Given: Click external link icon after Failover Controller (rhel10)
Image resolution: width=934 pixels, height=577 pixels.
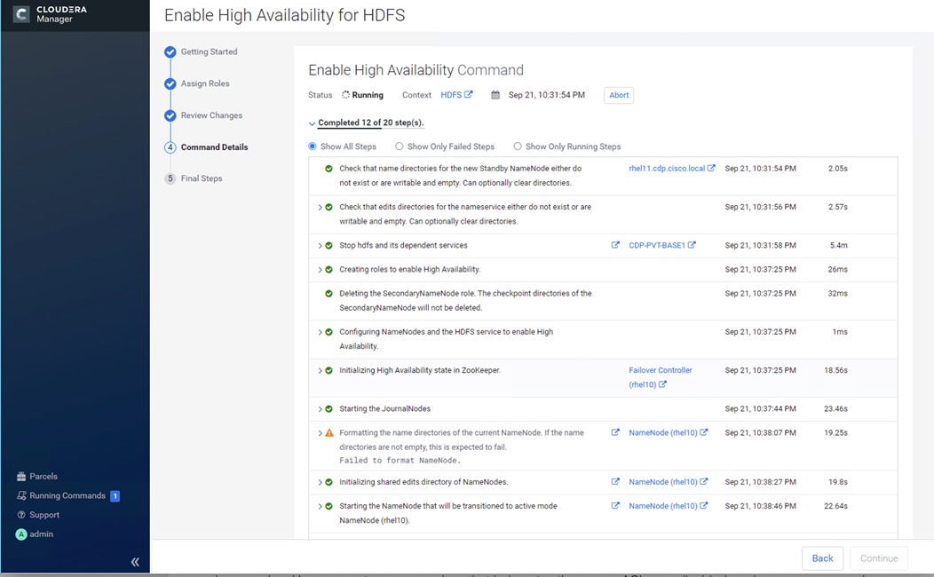Looking at the screenshot, I should point(662,384).
